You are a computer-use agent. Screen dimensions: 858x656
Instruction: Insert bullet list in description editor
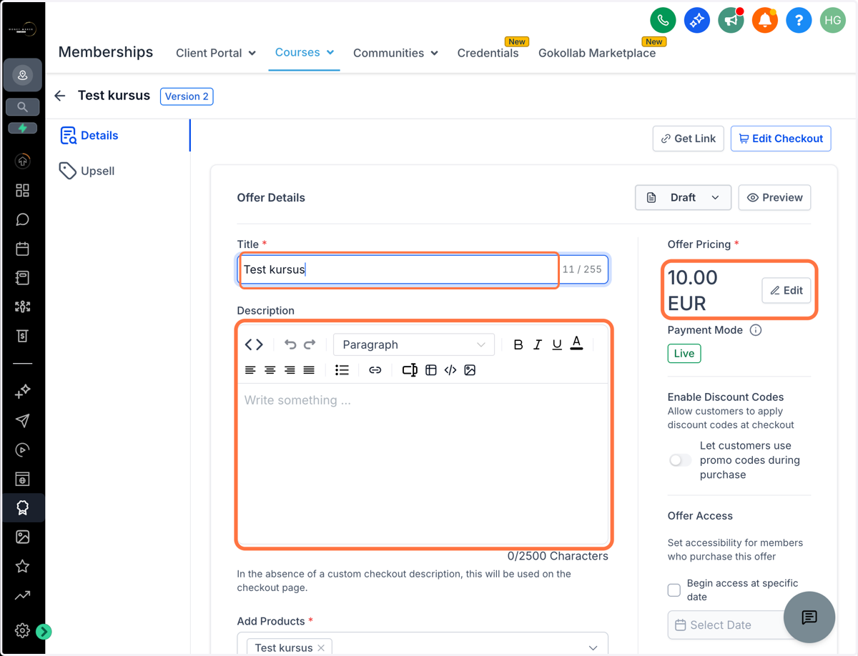pyautogui.click(x=342, y=370)
